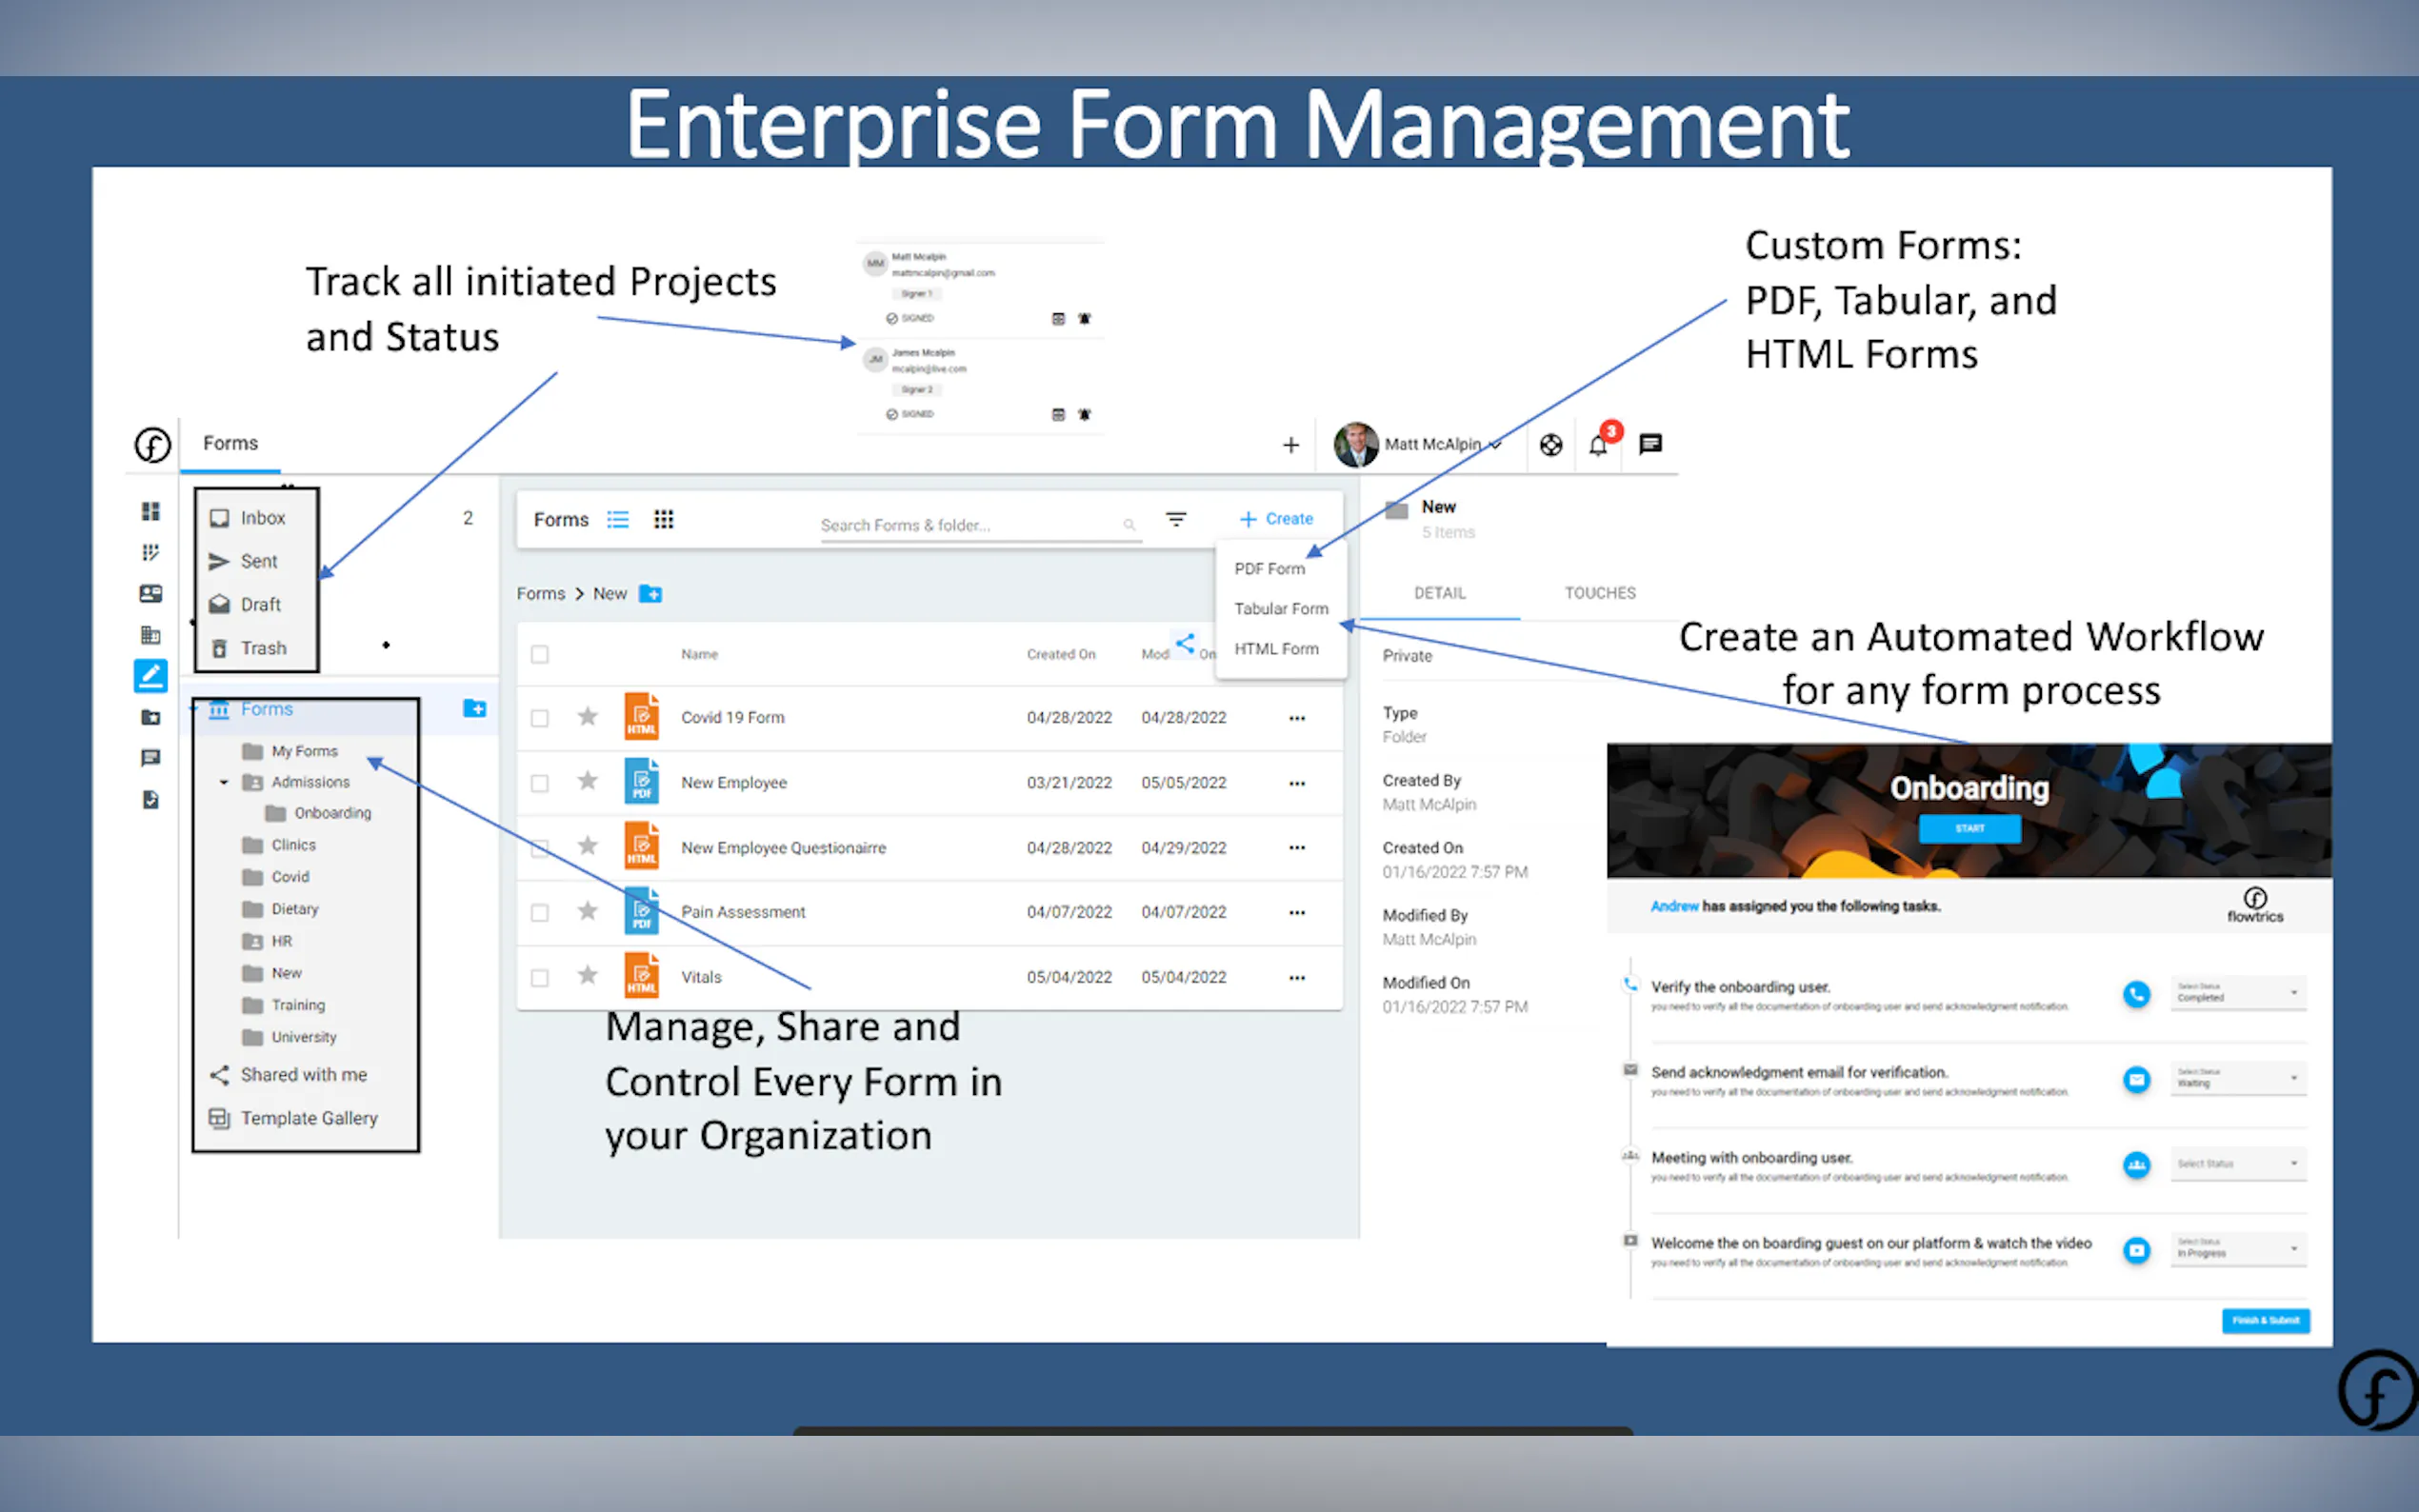2419x1512 pixels.
Task: Switch Forms to grid view
Action: 663,519
